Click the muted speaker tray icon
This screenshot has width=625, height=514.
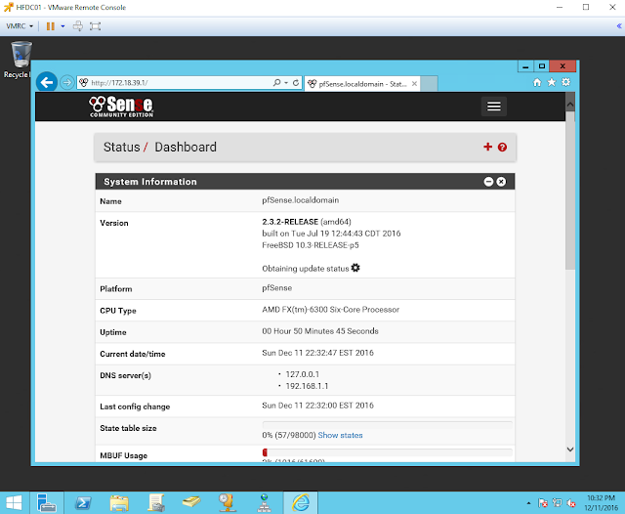(571, 503)
